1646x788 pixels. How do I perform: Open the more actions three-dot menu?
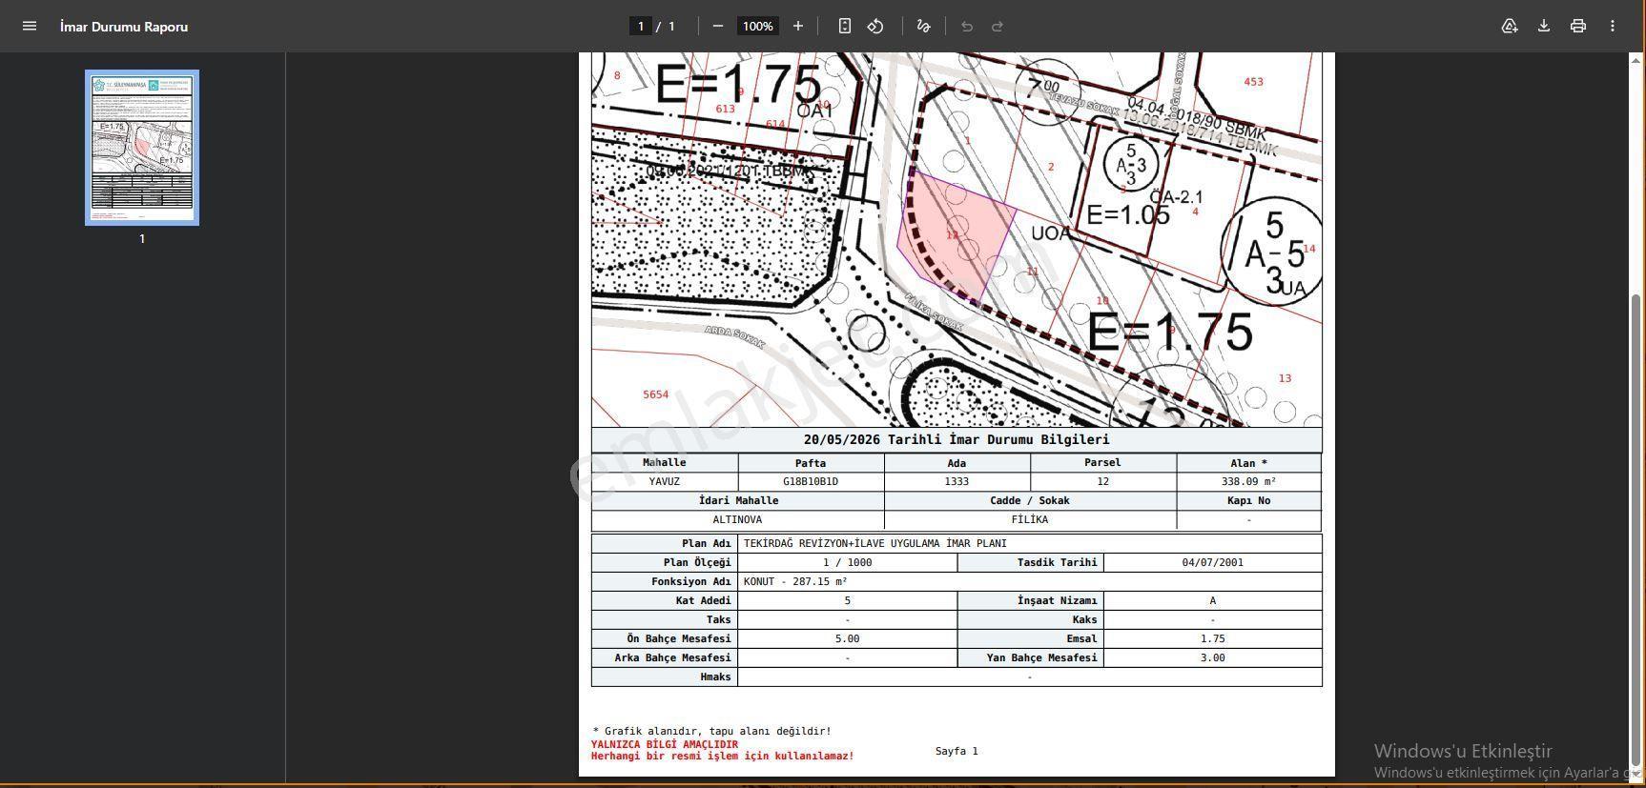[x=1613, y=26]
